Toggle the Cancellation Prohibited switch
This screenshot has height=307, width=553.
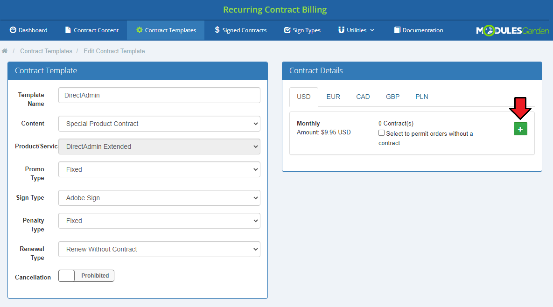point(86,276)
